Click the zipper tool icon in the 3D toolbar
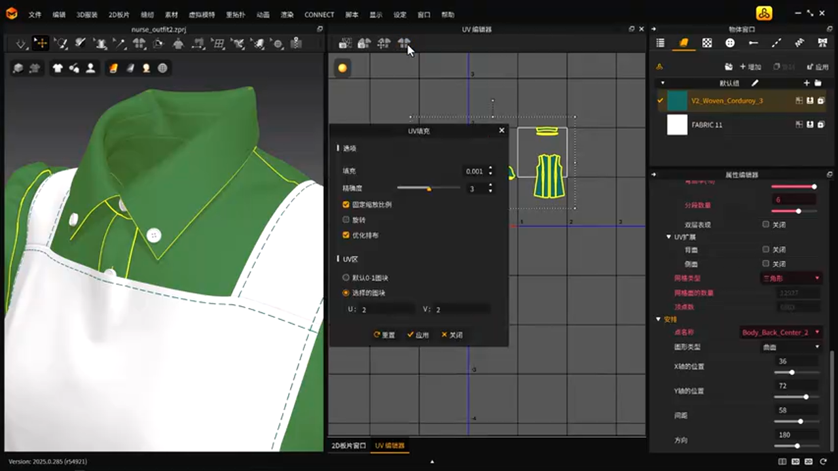The image size is (838, 471). 296,44
